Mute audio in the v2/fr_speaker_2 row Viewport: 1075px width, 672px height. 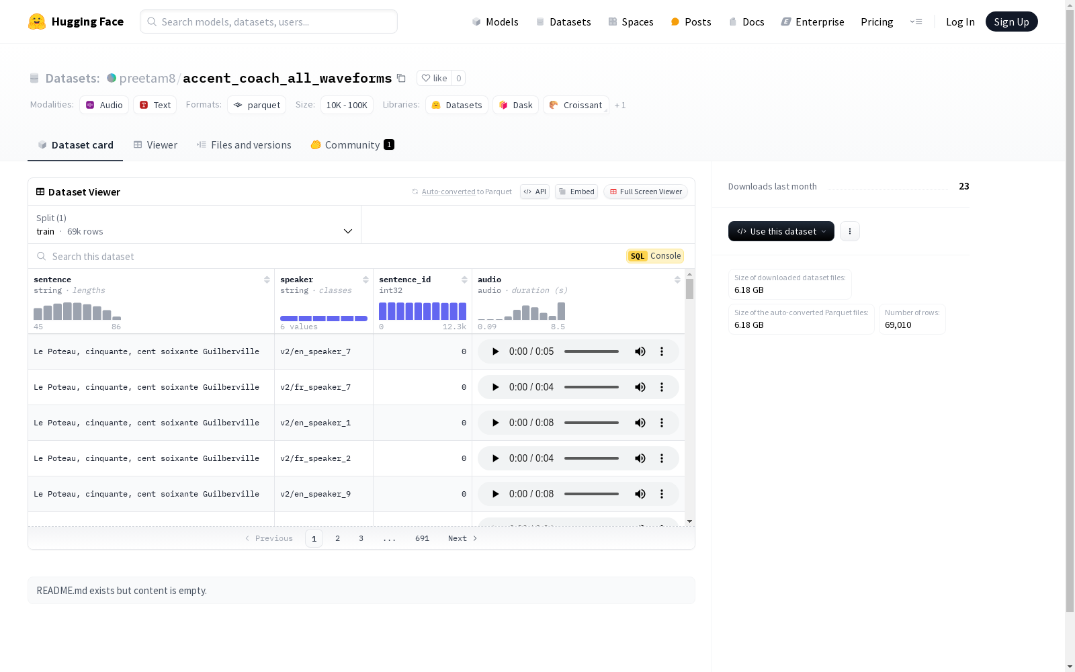pos(640,458)
